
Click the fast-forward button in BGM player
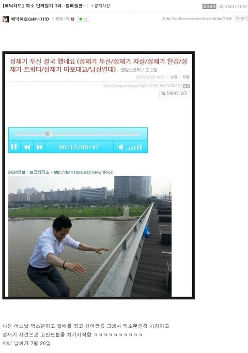39,147
